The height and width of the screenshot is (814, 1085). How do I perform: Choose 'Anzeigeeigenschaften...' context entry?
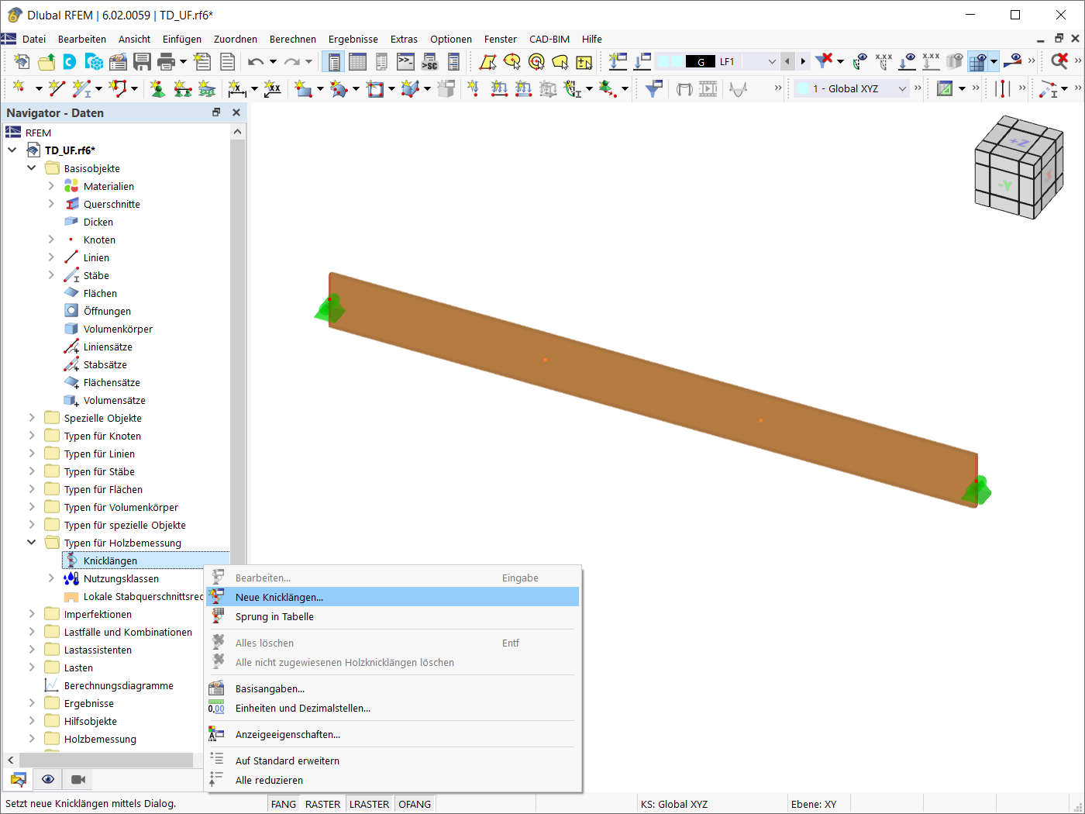(x=393, y=734)
